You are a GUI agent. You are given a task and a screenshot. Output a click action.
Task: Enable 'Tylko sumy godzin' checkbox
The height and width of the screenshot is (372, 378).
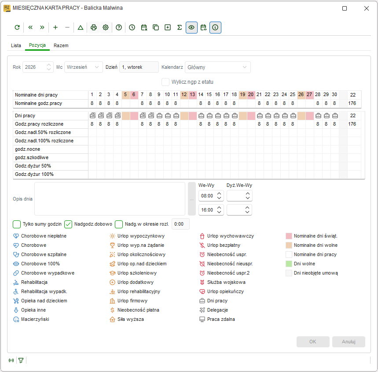click(17, 224)
